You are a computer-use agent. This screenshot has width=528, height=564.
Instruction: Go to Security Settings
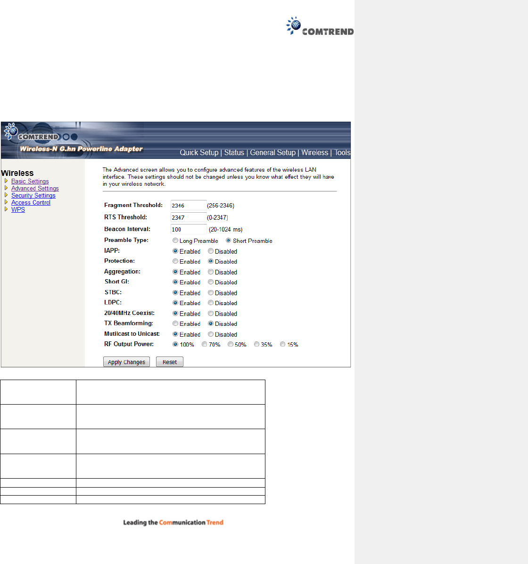pos(33,195)
